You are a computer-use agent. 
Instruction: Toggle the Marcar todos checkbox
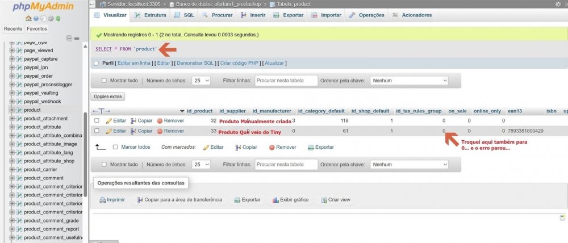pyautogui.click(x=115, y=147)
